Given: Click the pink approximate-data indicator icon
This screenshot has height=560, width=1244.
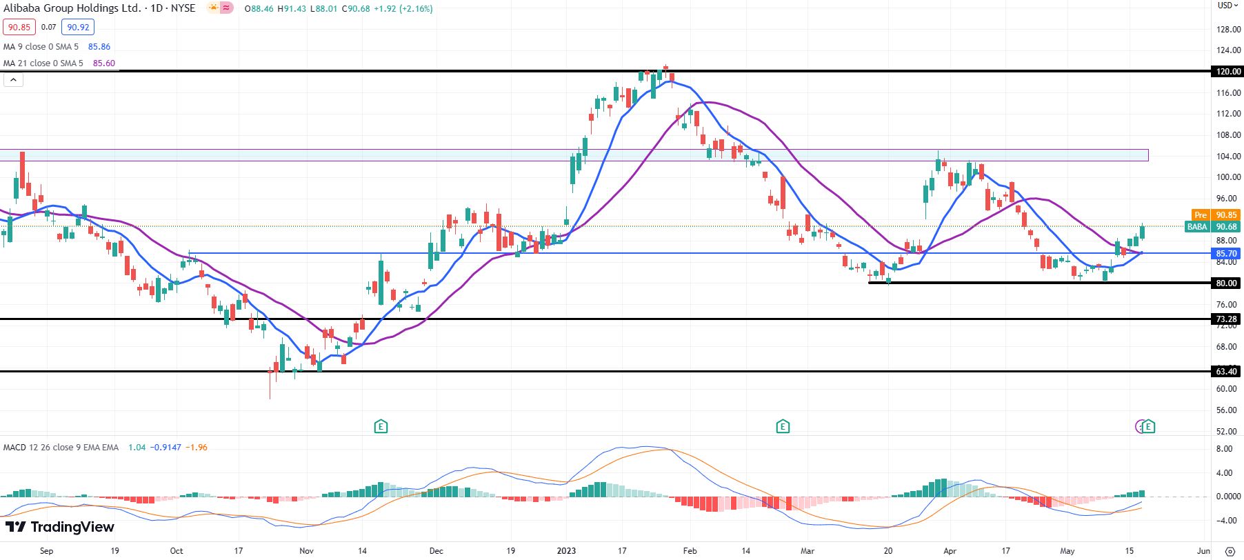Looking at the screenshot, I should (x=226, y=8).
